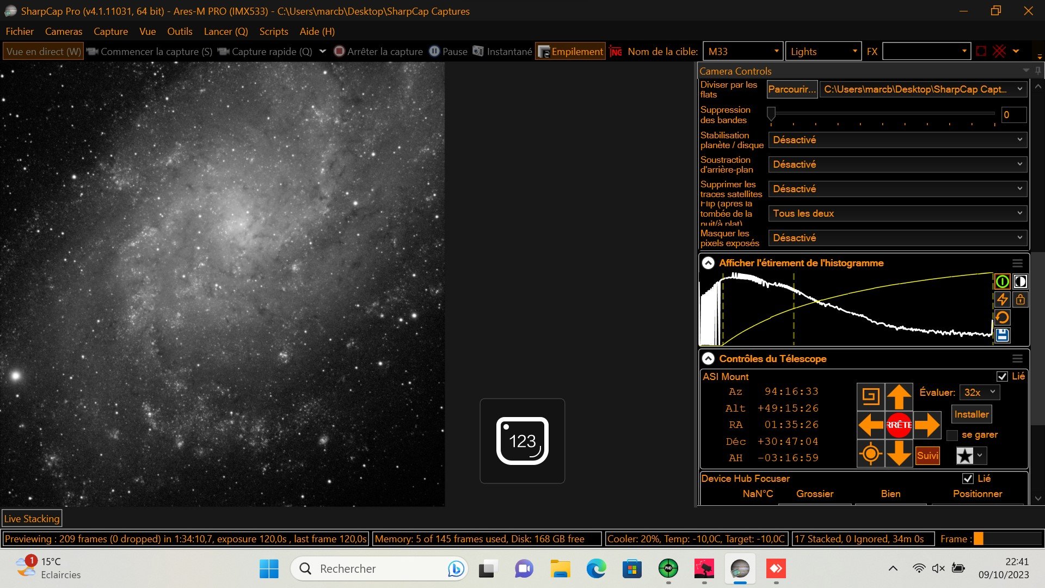The image size is (1045, 588).
Task: Toggle Empilement live stacking mode
Action: point(570,51)
